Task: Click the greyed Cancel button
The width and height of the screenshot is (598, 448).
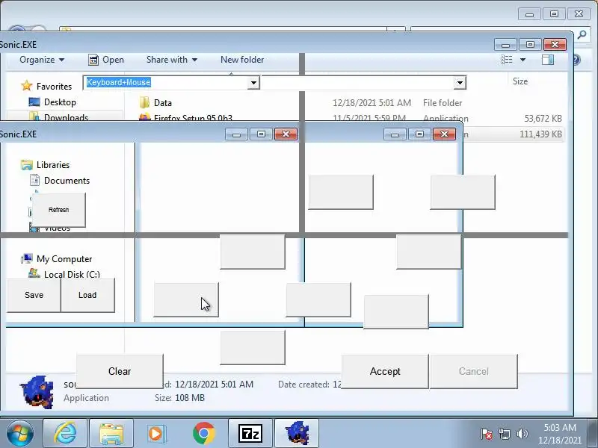Action: tap(474, 371)
